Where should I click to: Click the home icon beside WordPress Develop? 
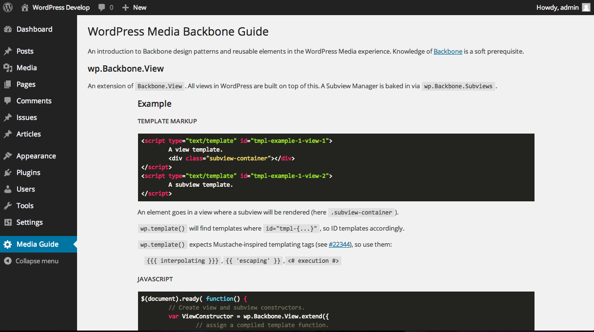click(x=25, y=7)
